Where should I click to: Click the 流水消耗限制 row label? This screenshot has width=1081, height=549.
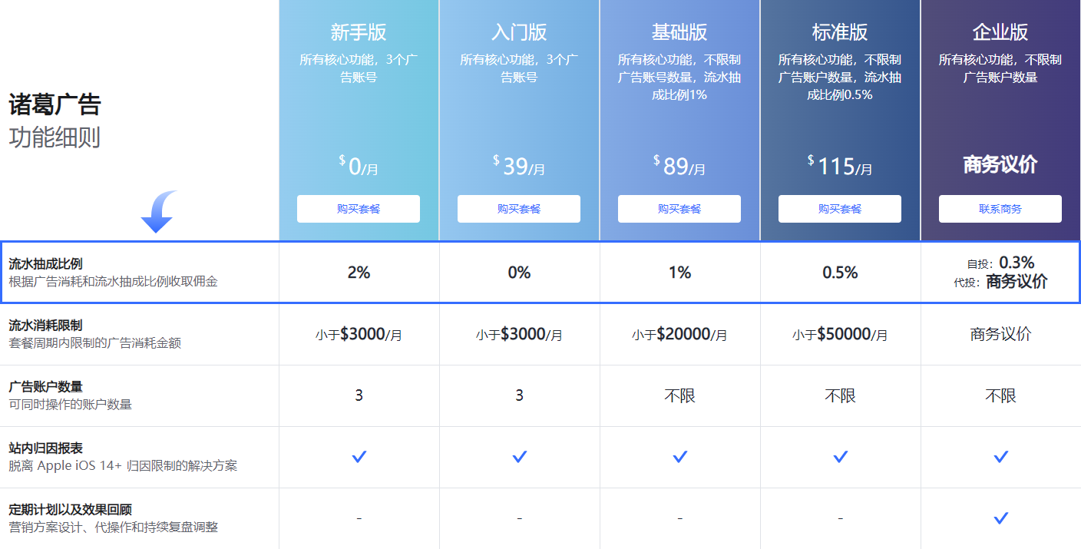tap(45, 326)
